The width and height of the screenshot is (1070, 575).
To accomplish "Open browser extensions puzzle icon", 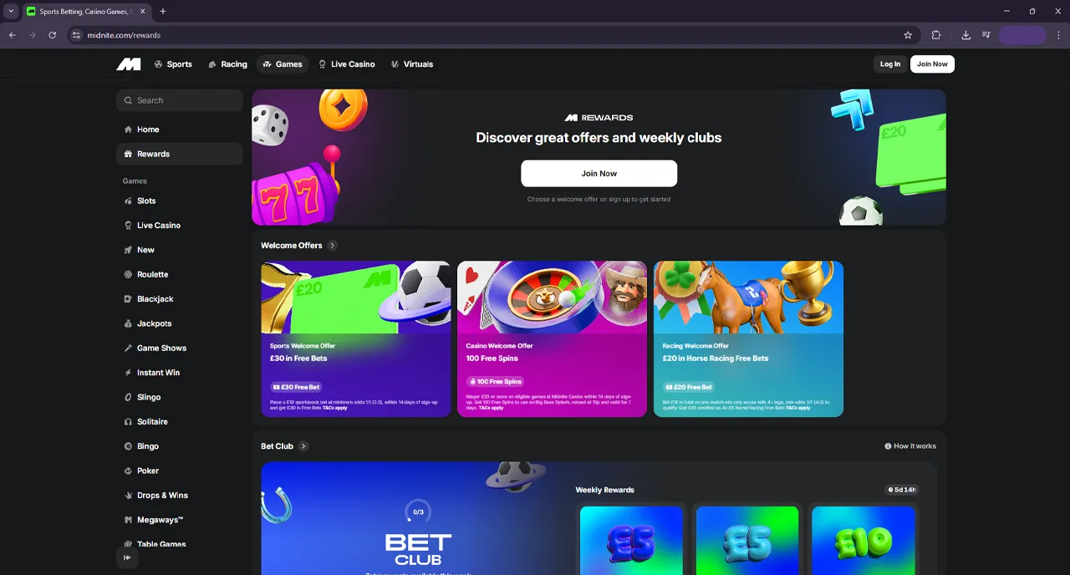I will pos(936,35).
